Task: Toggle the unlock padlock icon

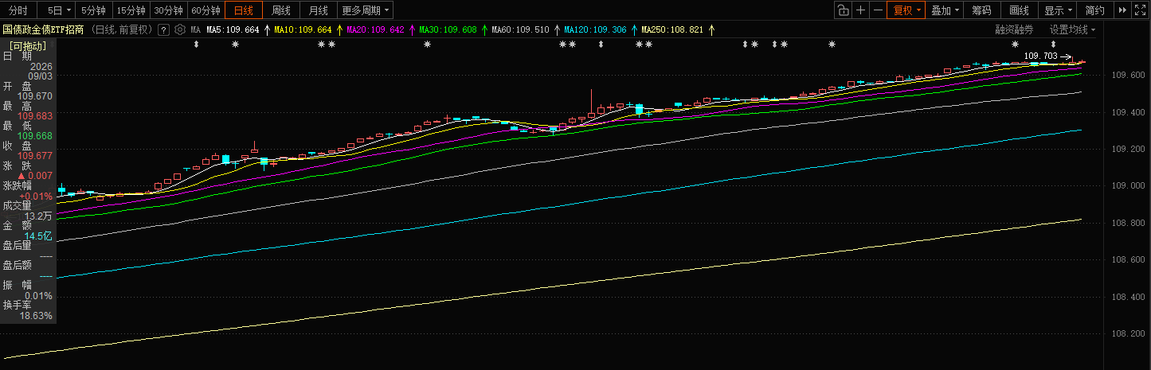Action: point(844,10)
